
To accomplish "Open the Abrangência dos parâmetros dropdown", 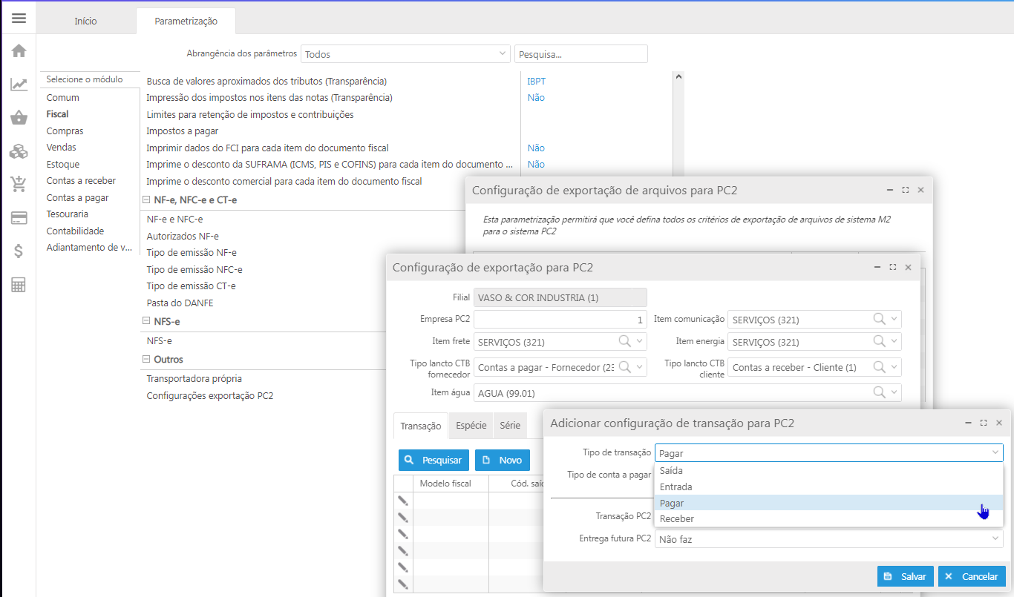I will pos(405,54).
